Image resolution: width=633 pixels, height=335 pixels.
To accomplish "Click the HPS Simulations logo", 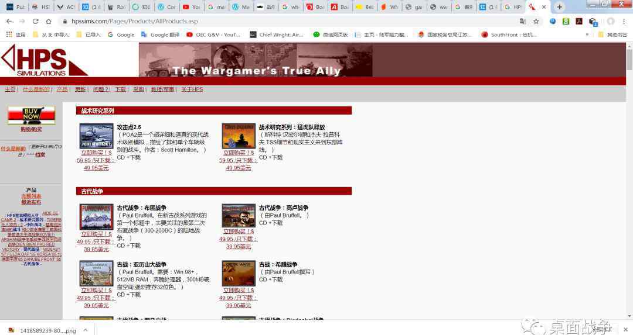I will [x=45, y=61].
